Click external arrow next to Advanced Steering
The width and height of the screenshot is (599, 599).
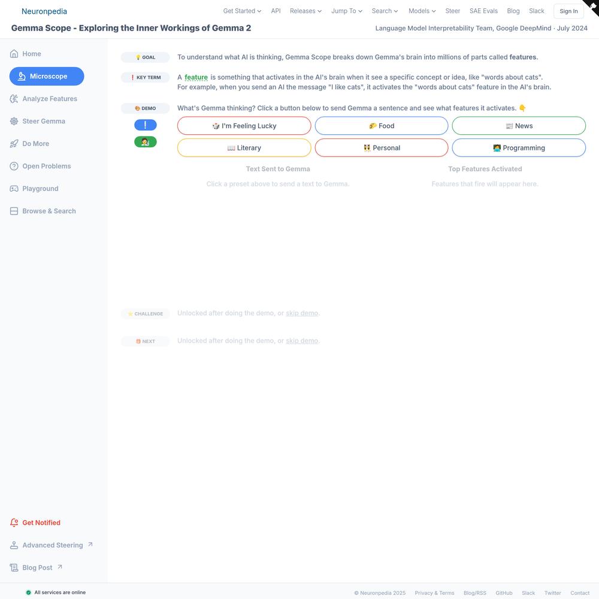click(x=90, y=544)
